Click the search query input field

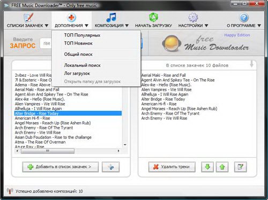46,43
